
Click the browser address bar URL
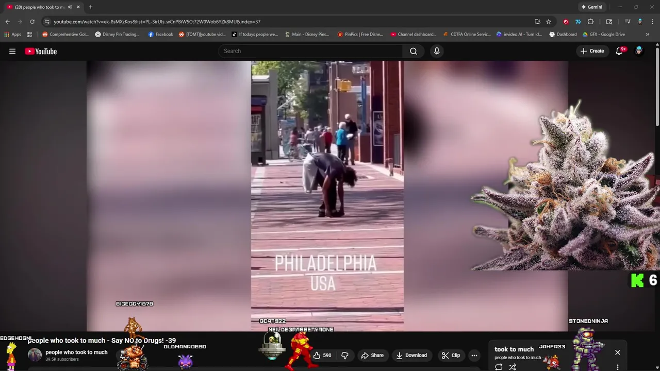pyautogui.click(x=157, y=22)
